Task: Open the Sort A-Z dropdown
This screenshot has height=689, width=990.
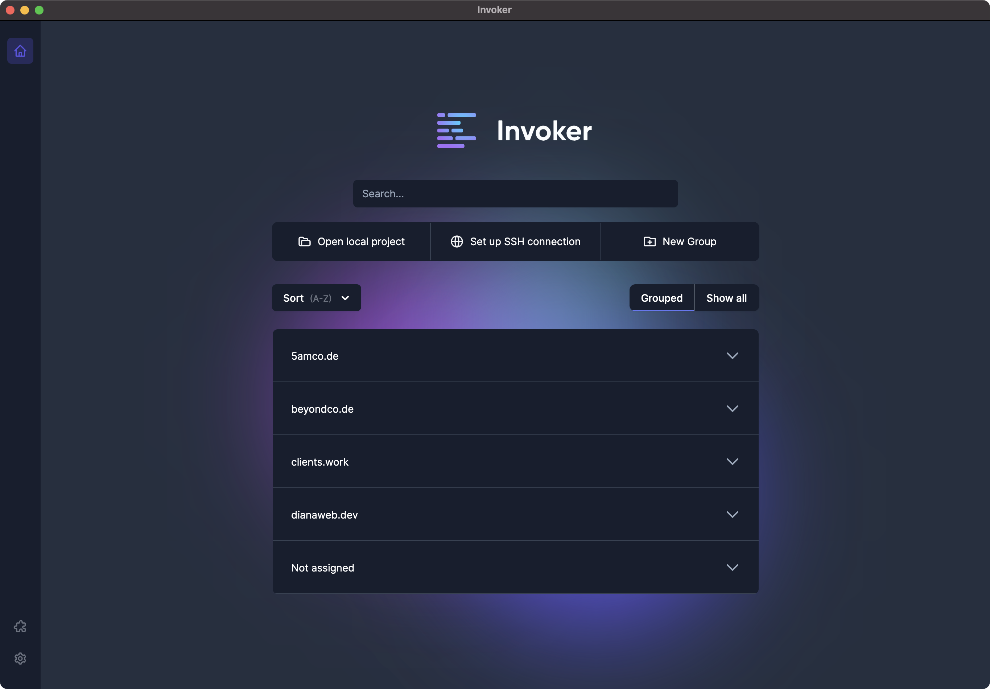Action: click(317, 298)
